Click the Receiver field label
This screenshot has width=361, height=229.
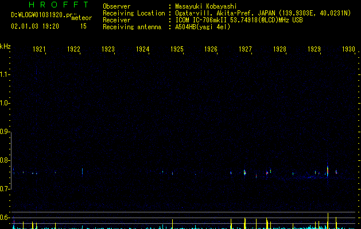pos(117,20)
